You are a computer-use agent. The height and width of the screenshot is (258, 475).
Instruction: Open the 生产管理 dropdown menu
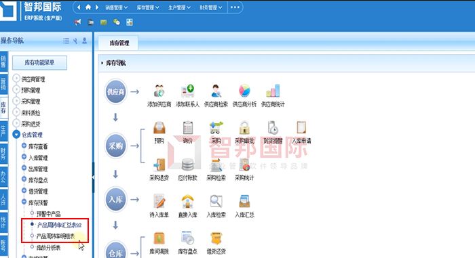click(x=179, y=7)
